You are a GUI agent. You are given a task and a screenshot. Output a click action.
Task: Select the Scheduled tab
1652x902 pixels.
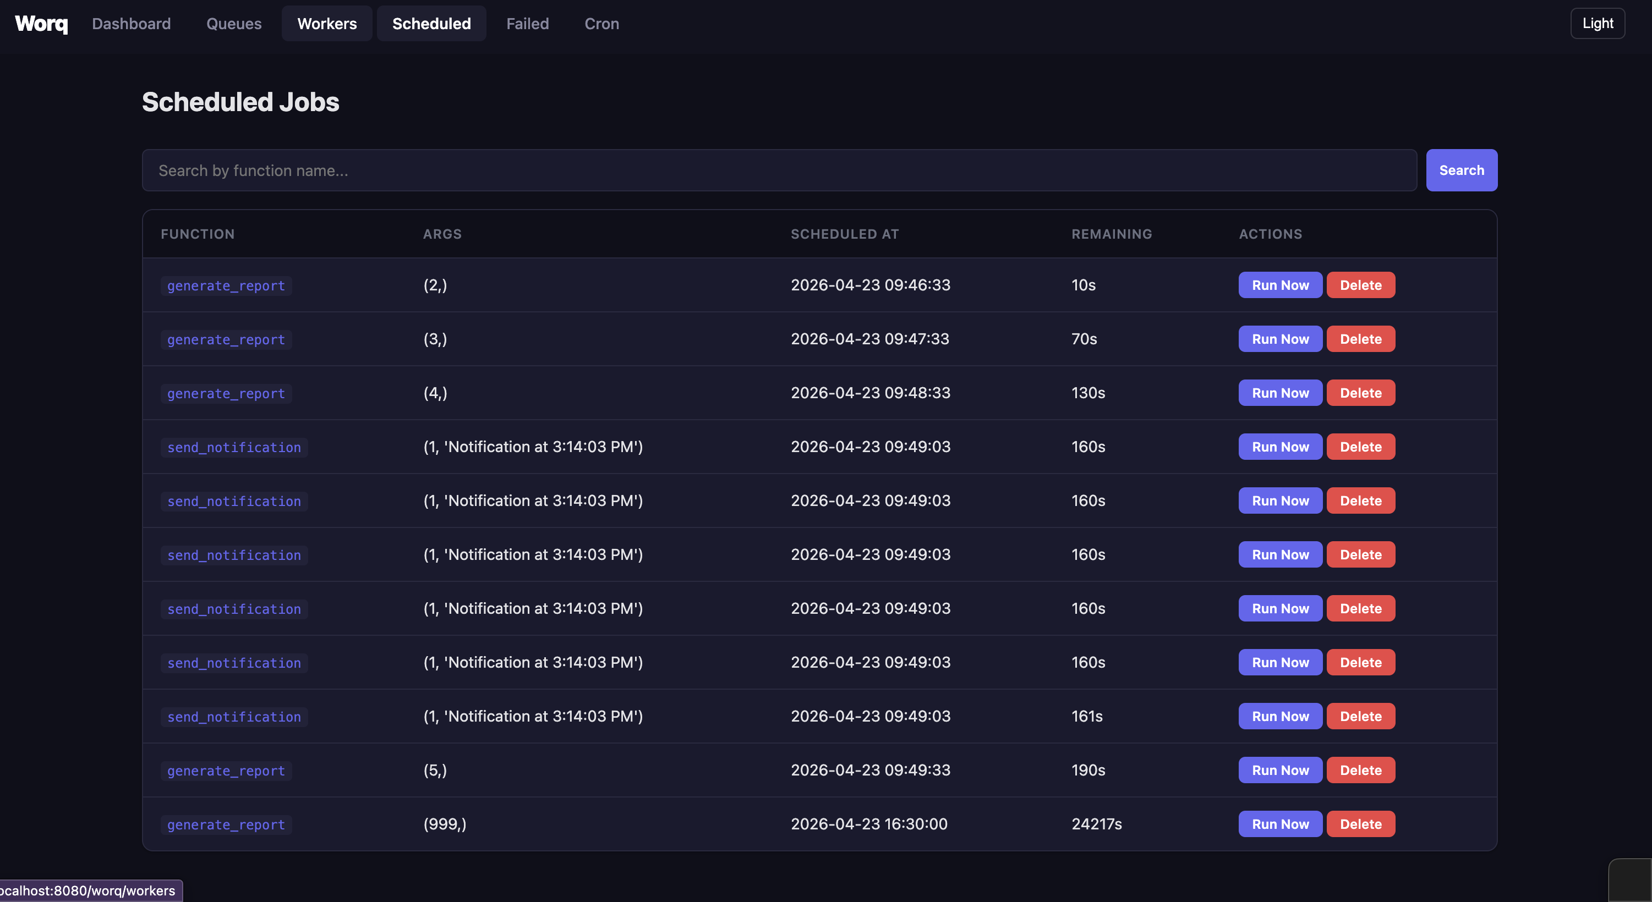click(x=431, y=24)
